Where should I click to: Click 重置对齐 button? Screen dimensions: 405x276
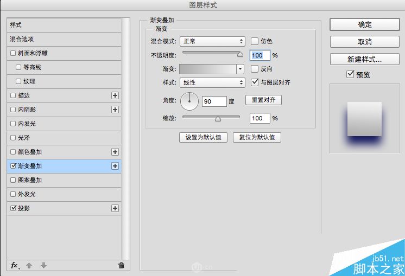(263, 100)
